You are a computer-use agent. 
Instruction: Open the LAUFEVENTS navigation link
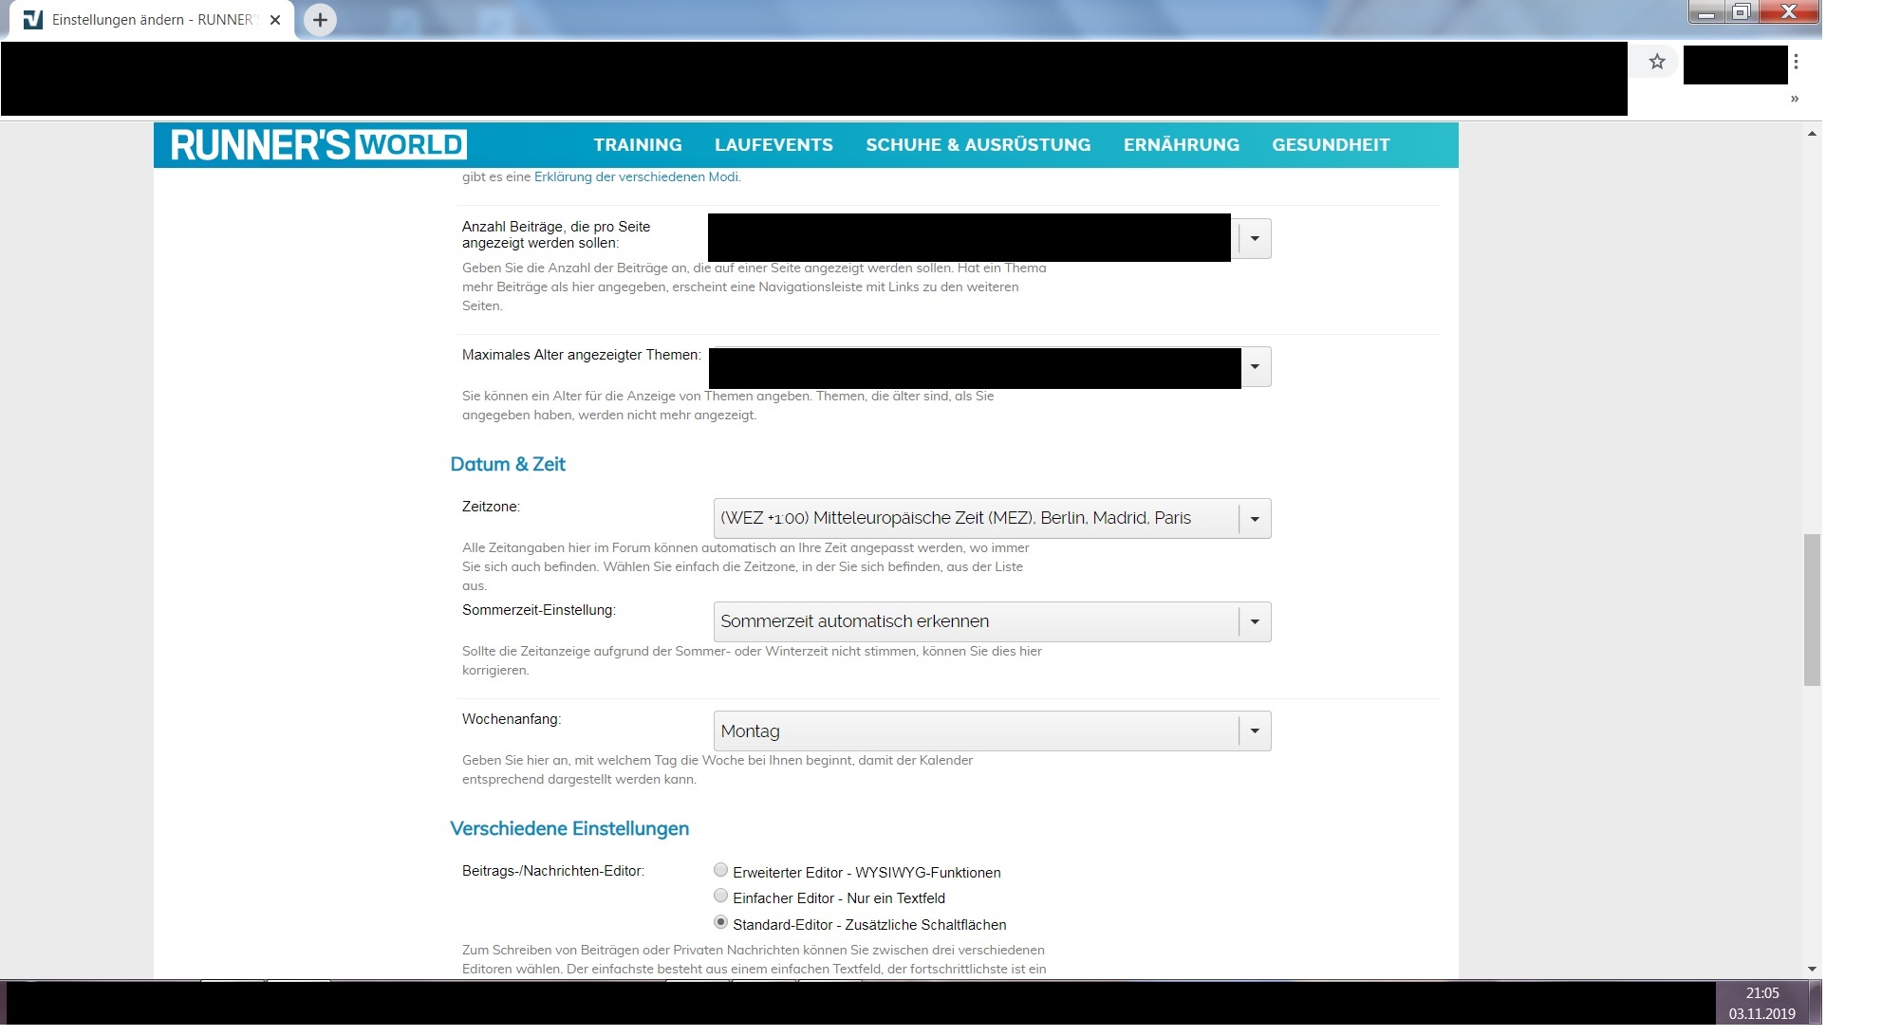coord(773,145)
